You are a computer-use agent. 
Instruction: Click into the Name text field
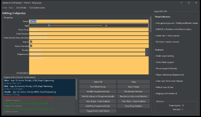pyautogui.click(x=89, y=21)
